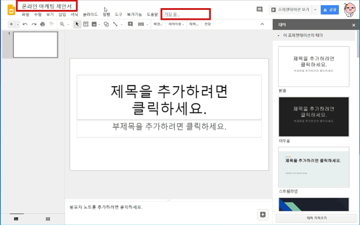Open the line type dropdown arrow
Image resolution: width=360 pixels, height=225 pixels.
121,24
